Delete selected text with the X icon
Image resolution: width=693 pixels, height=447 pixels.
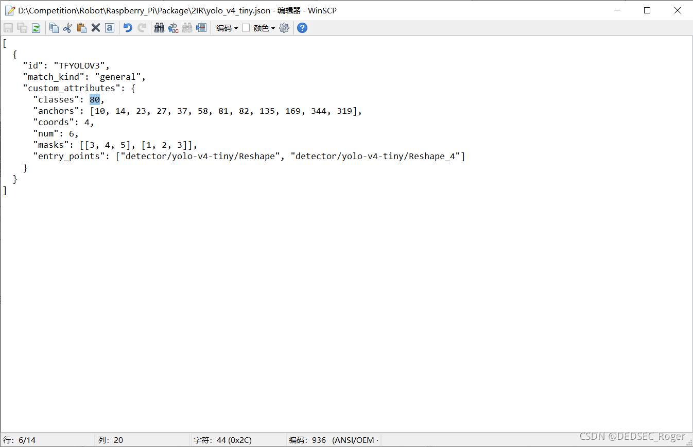[96, 28]
